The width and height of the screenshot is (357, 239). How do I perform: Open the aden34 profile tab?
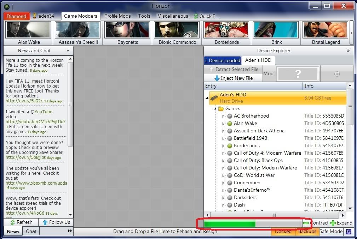pyautogui.click(x=44, y=16)
